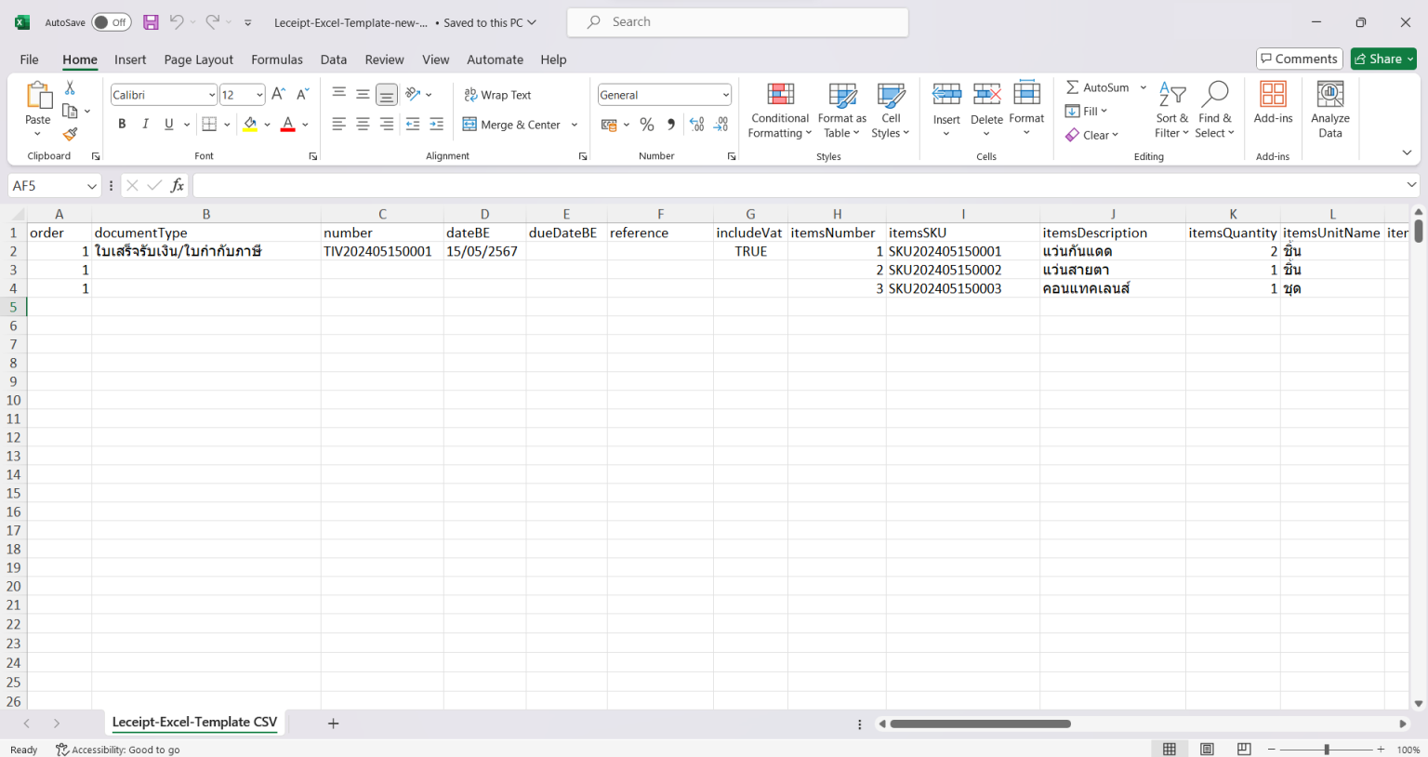Open the General number format dropdown
Image resolution: width=1428 pixels, height=757 pixels.
[x=725, y=95]
